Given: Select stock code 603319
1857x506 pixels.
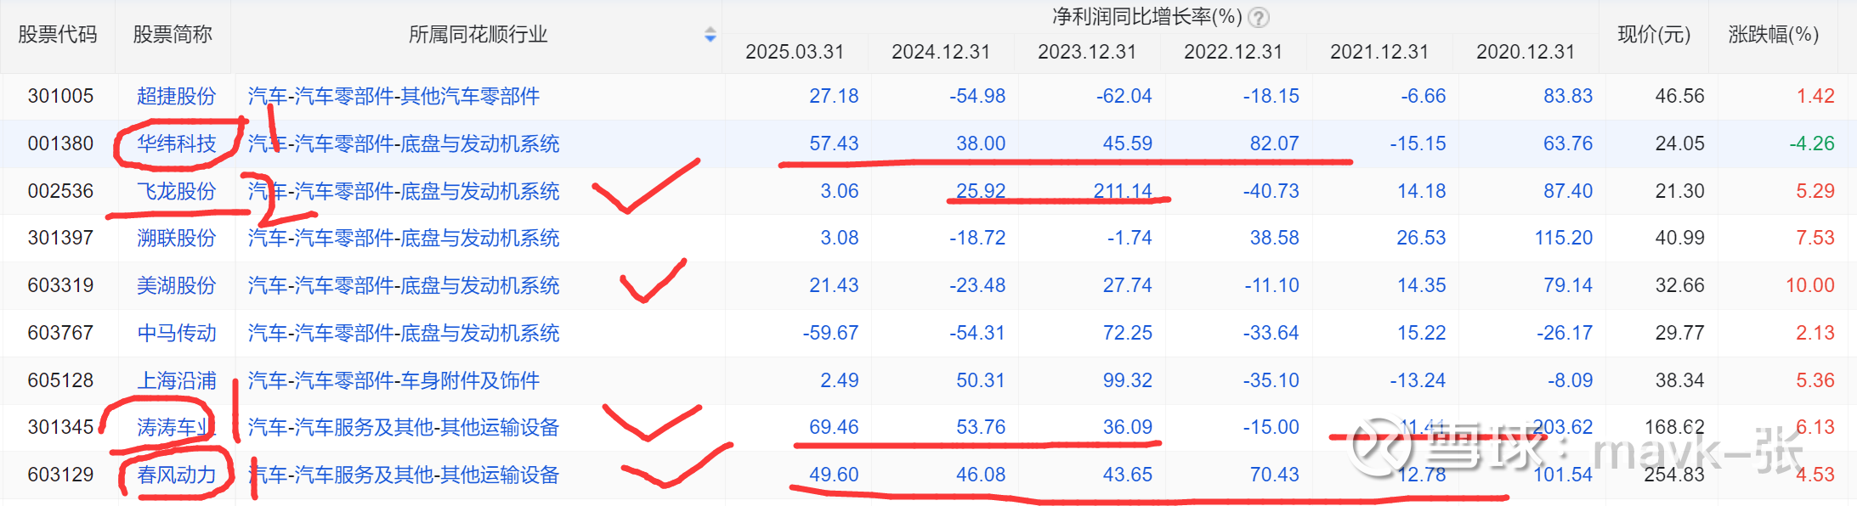Looking at the screenshot, I should (60, 285).
